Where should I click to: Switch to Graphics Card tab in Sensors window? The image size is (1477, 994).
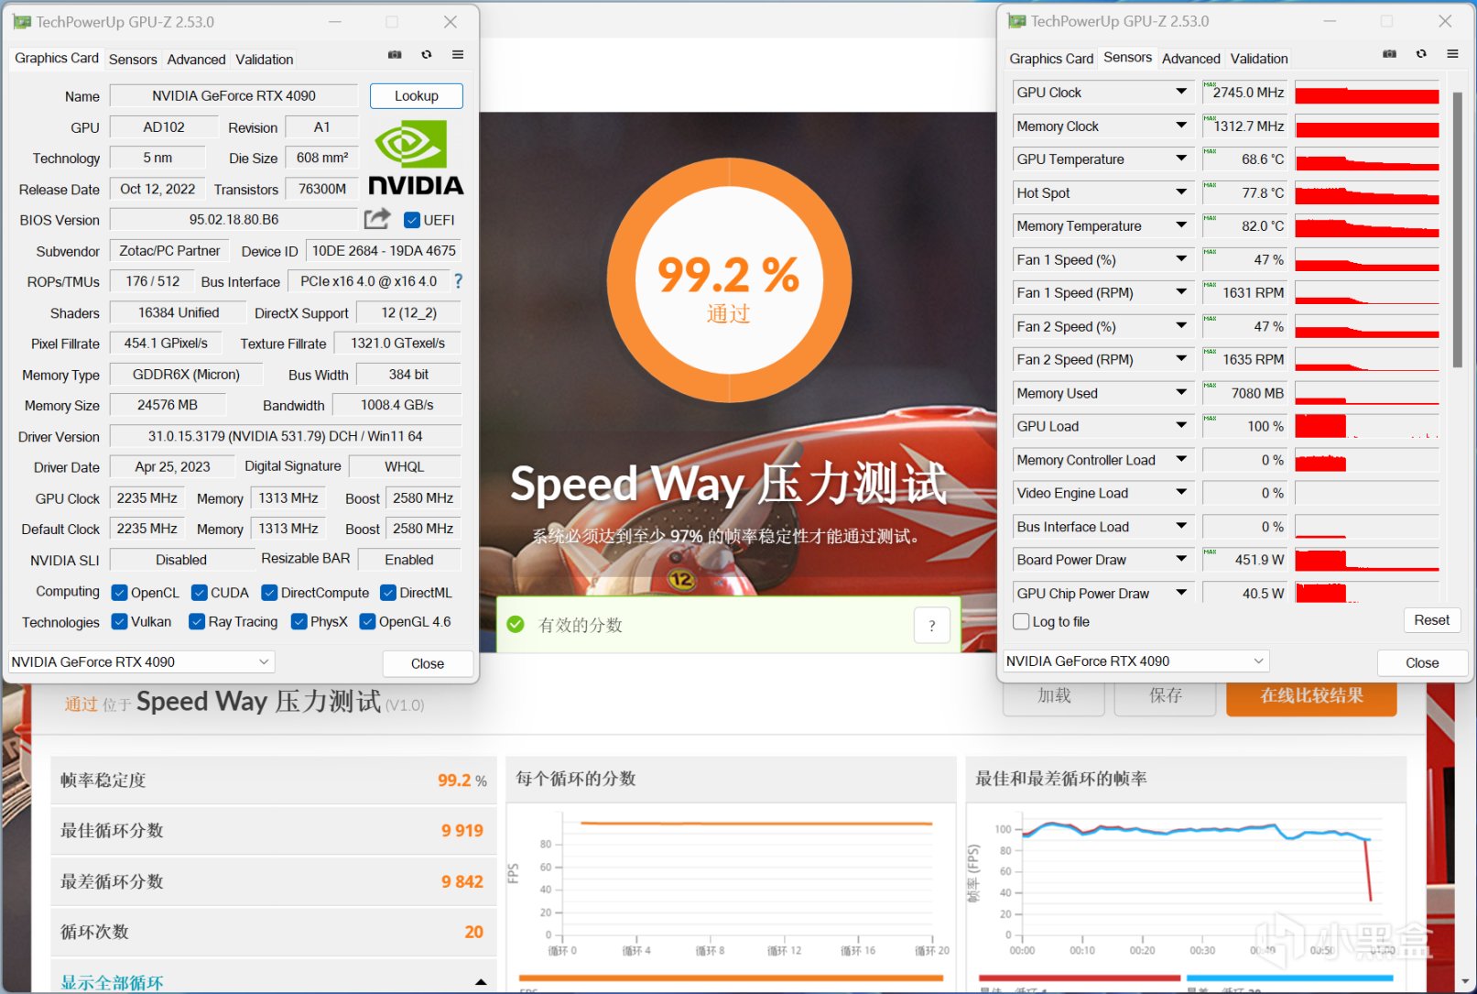pyautogui.click(x=1051, y=59)
